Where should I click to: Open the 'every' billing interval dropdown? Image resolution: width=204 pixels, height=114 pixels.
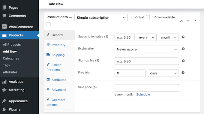coord(147,37)
